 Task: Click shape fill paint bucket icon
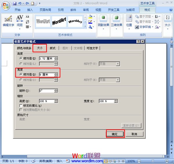tap(90, 17)
